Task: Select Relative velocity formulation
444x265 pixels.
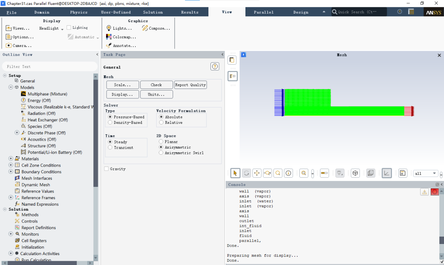Action: coord(161,123)
